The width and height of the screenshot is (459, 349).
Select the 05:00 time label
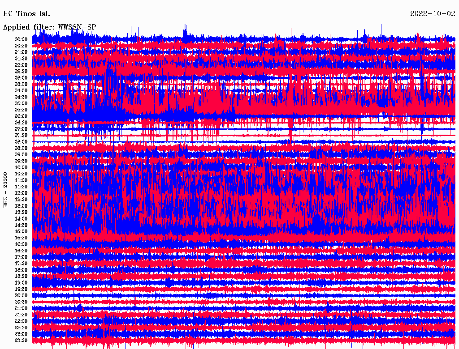coord(21,103)
